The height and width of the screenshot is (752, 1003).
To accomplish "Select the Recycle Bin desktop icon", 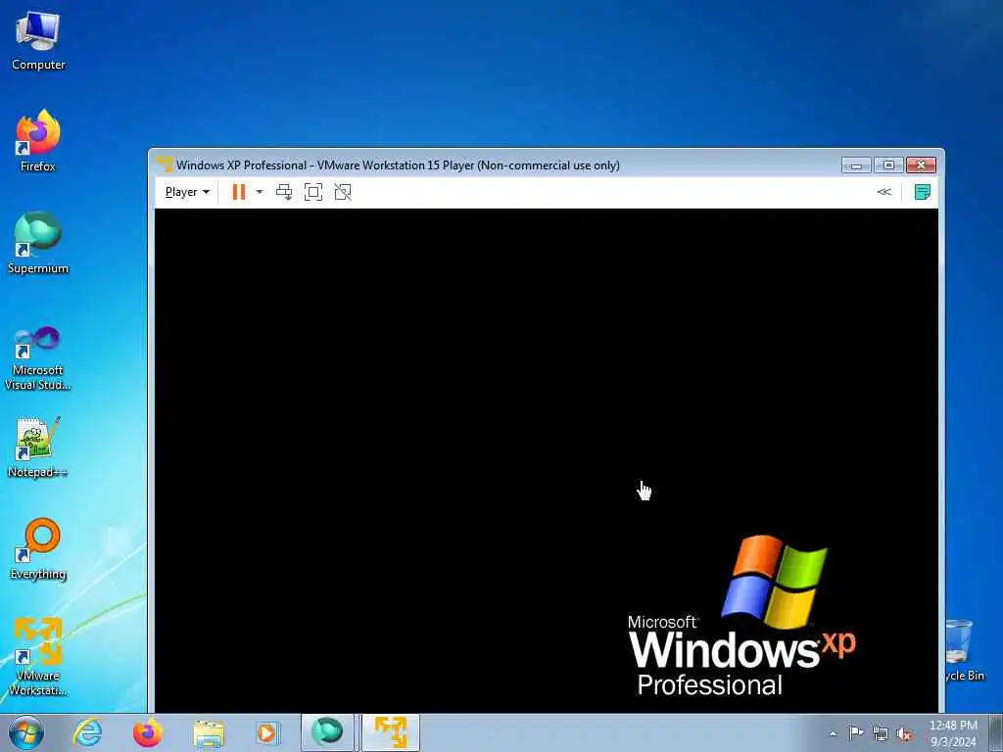I will pos(963,650).
